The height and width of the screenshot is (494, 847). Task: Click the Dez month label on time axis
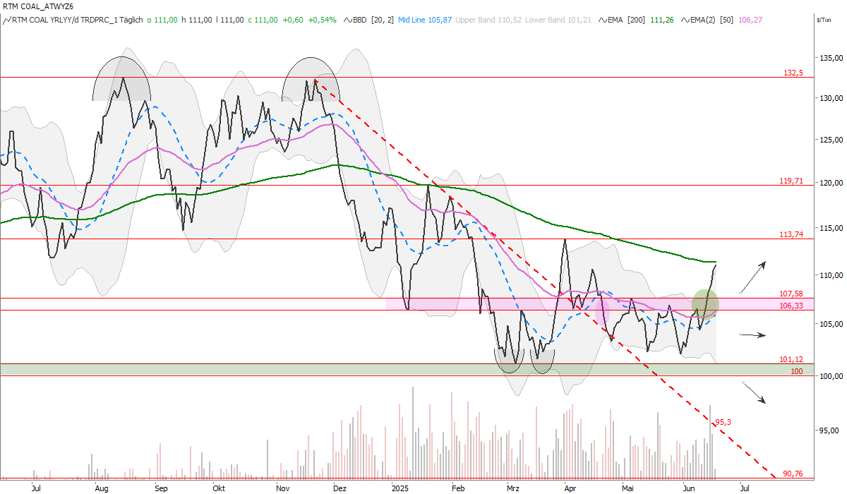(339, 488)
